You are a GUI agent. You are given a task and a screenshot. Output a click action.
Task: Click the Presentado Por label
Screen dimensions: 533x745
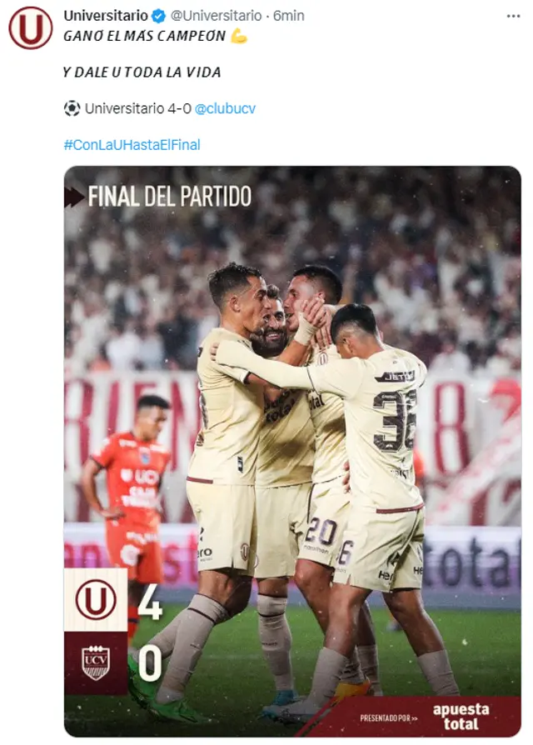coord(388,718)
